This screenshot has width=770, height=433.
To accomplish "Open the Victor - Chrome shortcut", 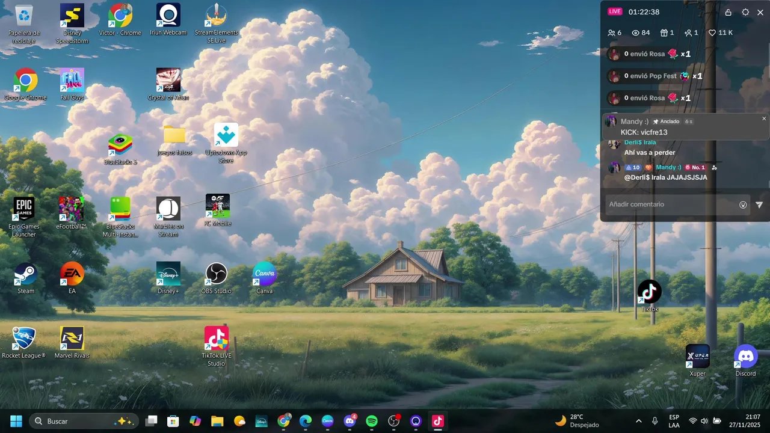I will coord(120,20).
